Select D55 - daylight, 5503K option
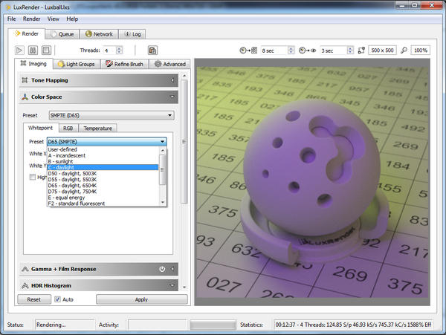This screenshot has height=335, width=446. click(103, 180)
